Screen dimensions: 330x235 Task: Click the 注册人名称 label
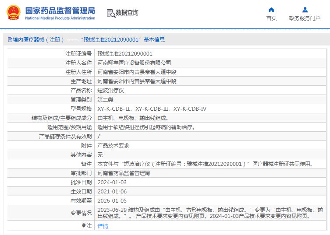coord(78,63)
